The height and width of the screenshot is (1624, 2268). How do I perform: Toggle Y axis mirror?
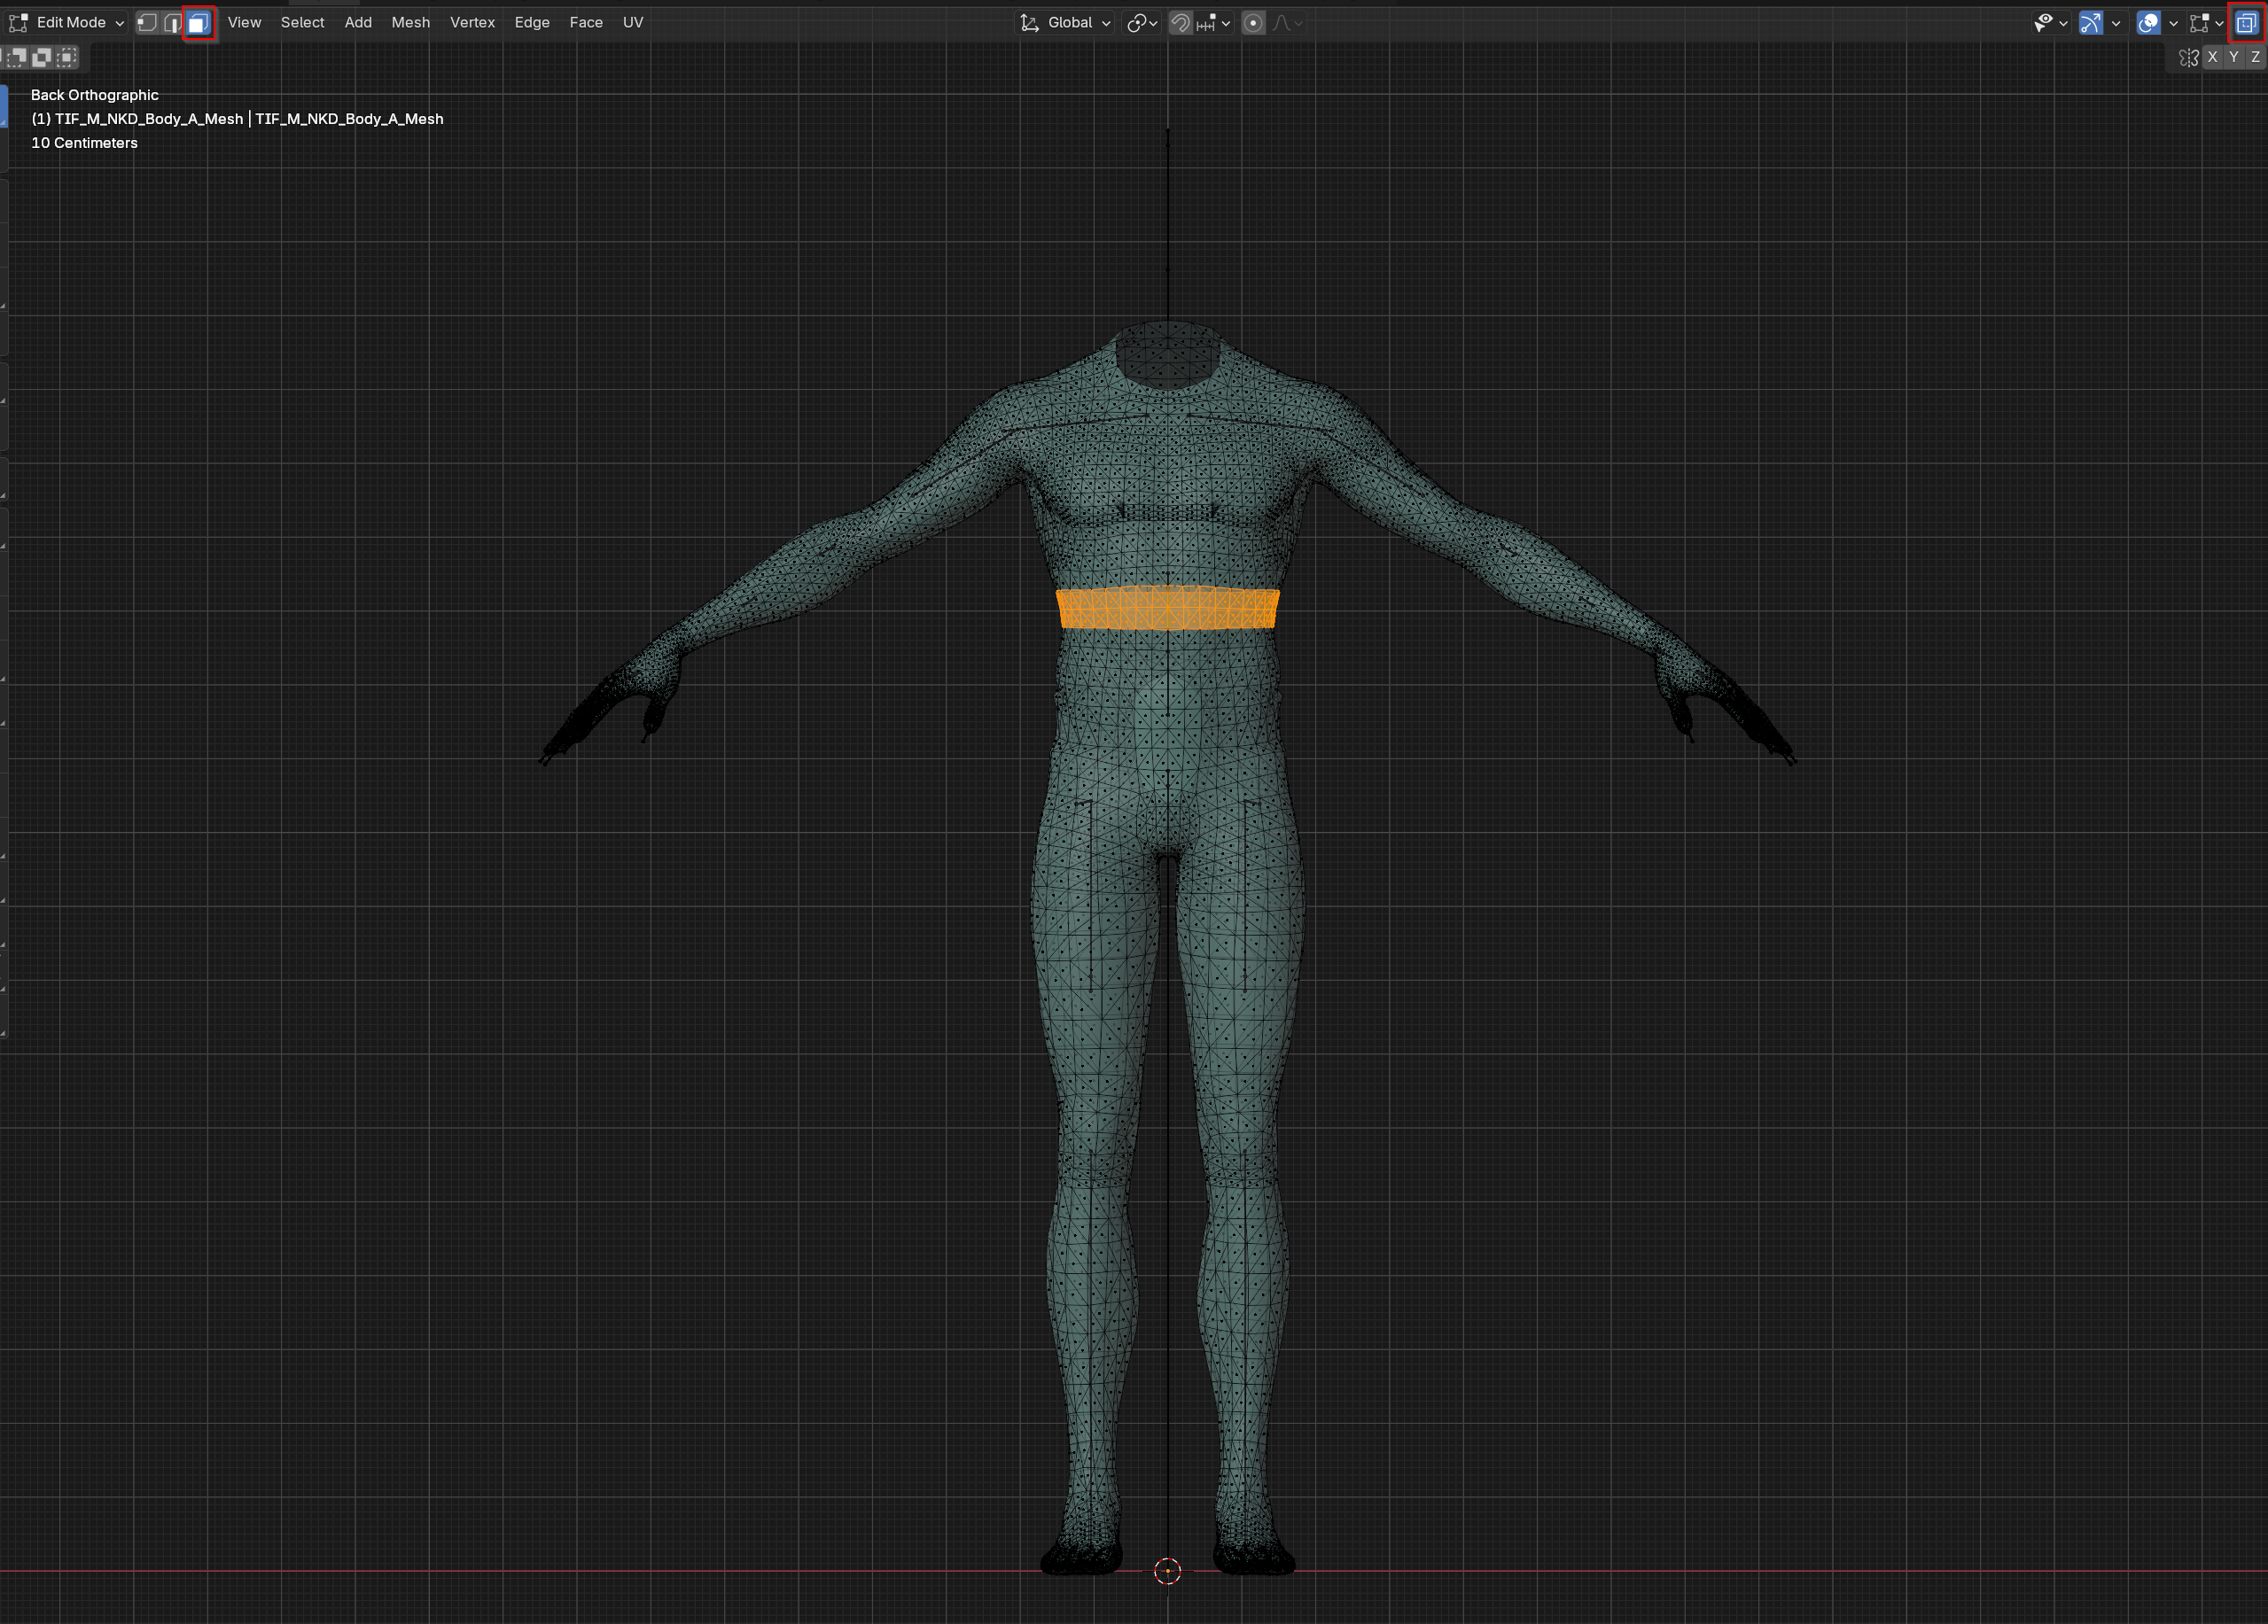(2233, 57)
